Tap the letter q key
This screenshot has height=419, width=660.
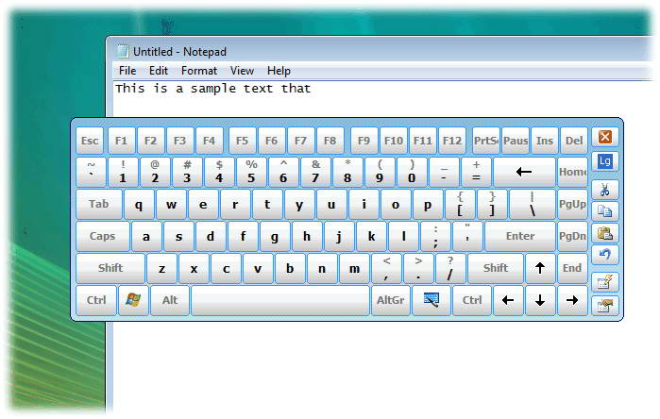(x=139, y=204)
